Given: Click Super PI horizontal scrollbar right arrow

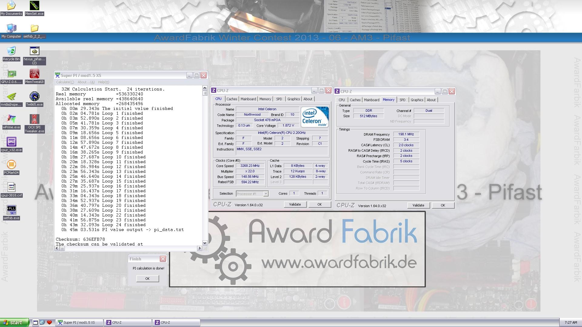Looking at the screenshot, I should click(199, 248).
